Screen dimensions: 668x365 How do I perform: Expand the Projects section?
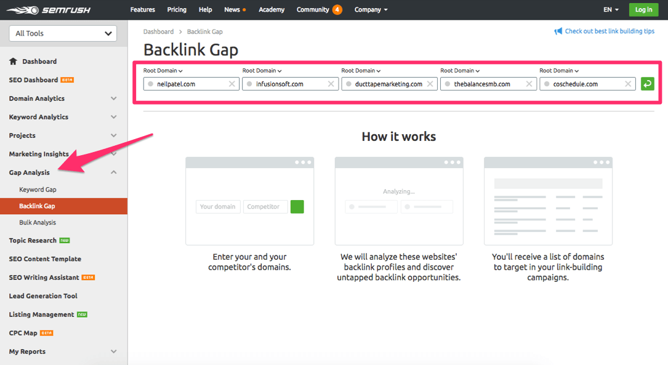[x=114, y=135]
